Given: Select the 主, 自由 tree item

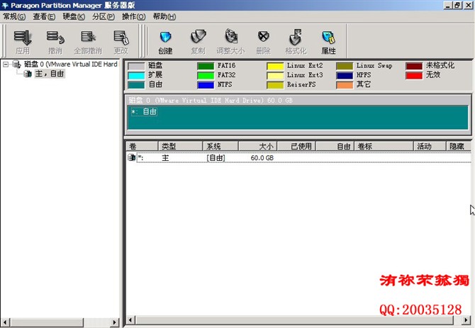Looking at the screenshot, I should point(50,74).
